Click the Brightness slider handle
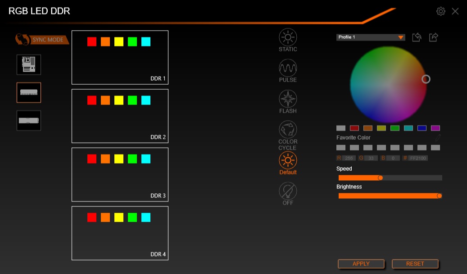The height and width of the screenshot is (274, 467). pyautogui.click(x=439, y=196)
